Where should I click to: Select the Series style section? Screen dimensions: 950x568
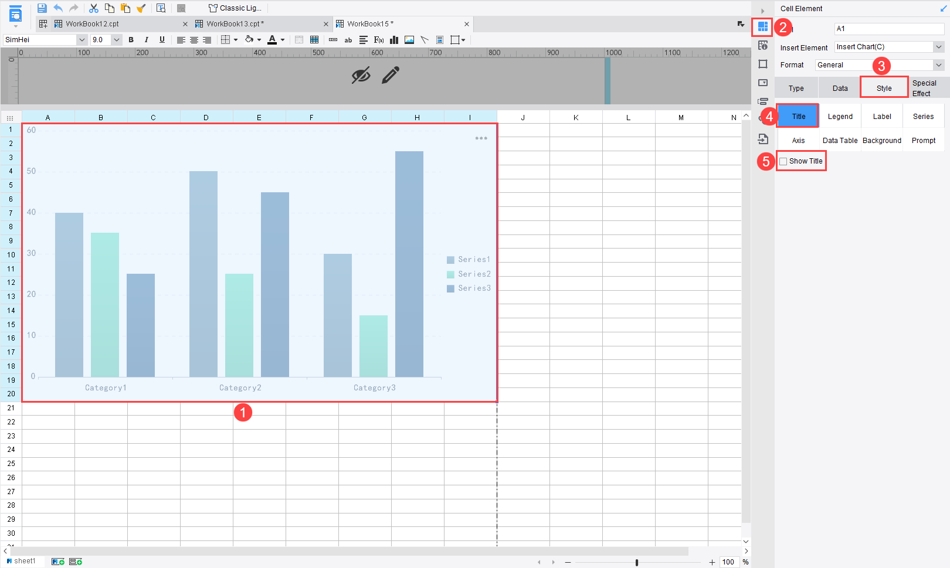pos(923,117)
